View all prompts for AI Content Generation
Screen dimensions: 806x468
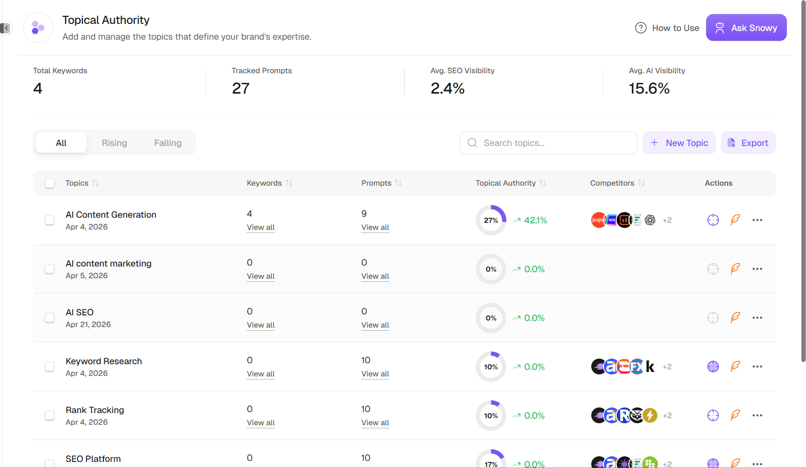375,227
